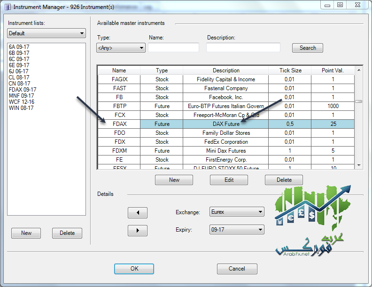Select the FDAX row name cell

pos(119,124)
